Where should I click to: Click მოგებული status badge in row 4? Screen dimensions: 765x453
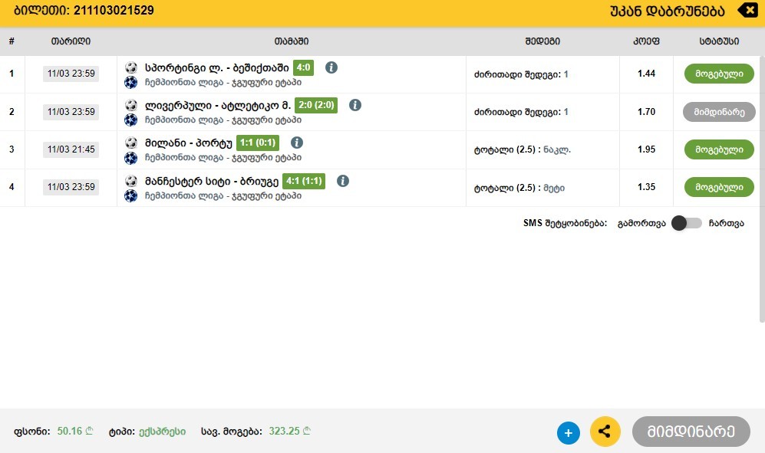click(x=719, y=187)
